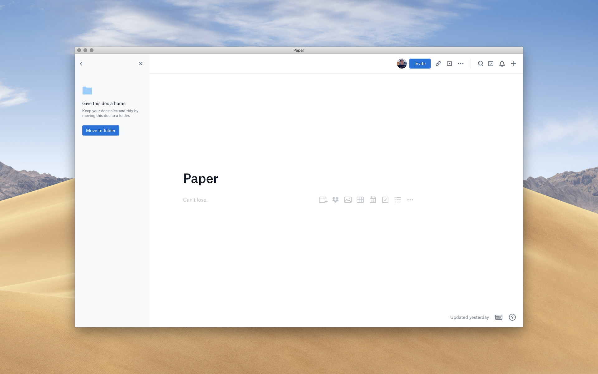598x374 pixels.
Task: Click the Move to folder button
Action: click(x=101, y=131)
